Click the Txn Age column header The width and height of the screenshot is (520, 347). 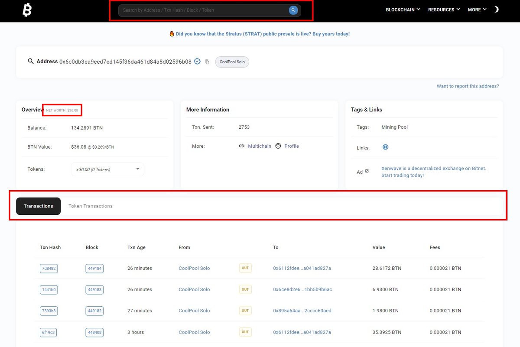coord(136,247)
